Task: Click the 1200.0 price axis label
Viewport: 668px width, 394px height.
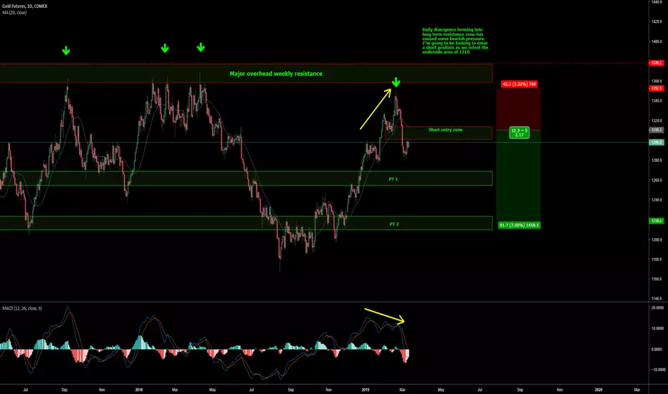Action: click(657, 239)
